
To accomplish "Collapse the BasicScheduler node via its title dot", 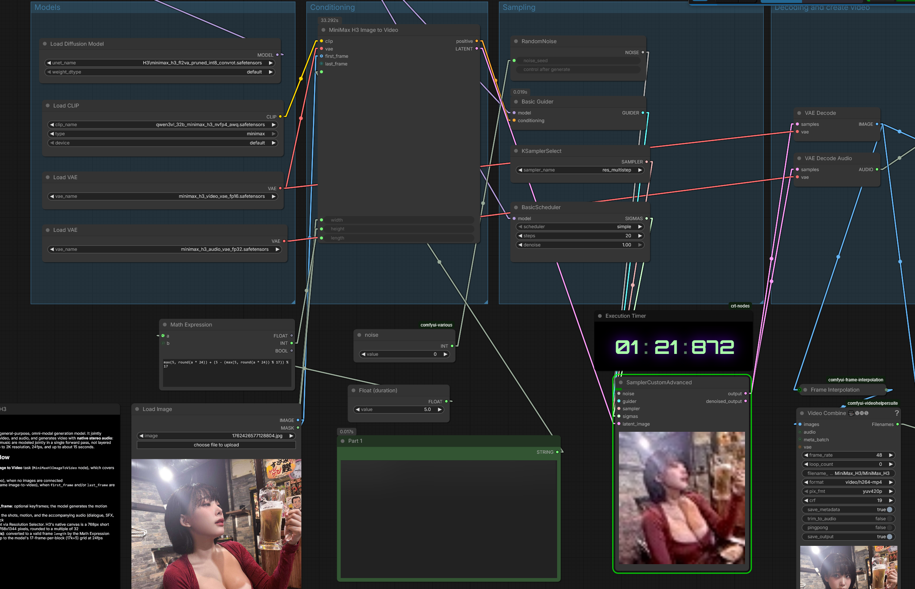I will click(516, 207).
